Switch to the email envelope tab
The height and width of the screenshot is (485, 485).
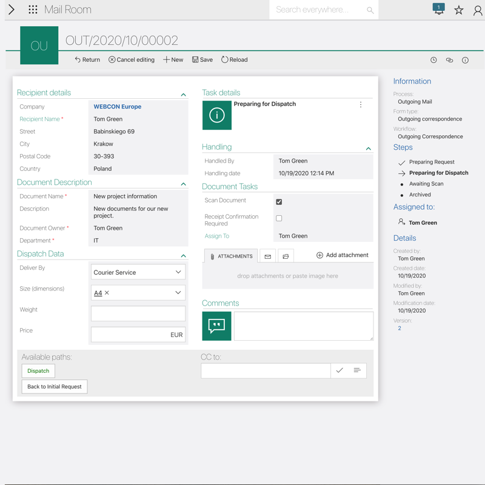point(267,256)
